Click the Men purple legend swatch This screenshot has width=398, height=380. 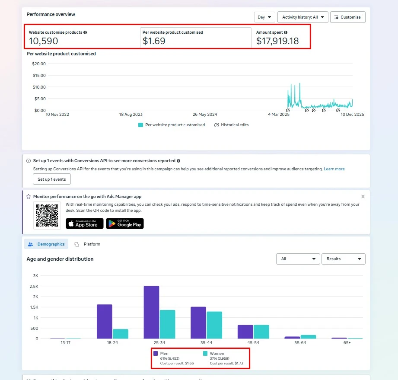click(156, 353)
